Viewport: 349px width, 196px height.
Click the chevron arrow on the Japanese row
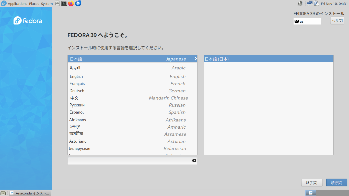195,59
